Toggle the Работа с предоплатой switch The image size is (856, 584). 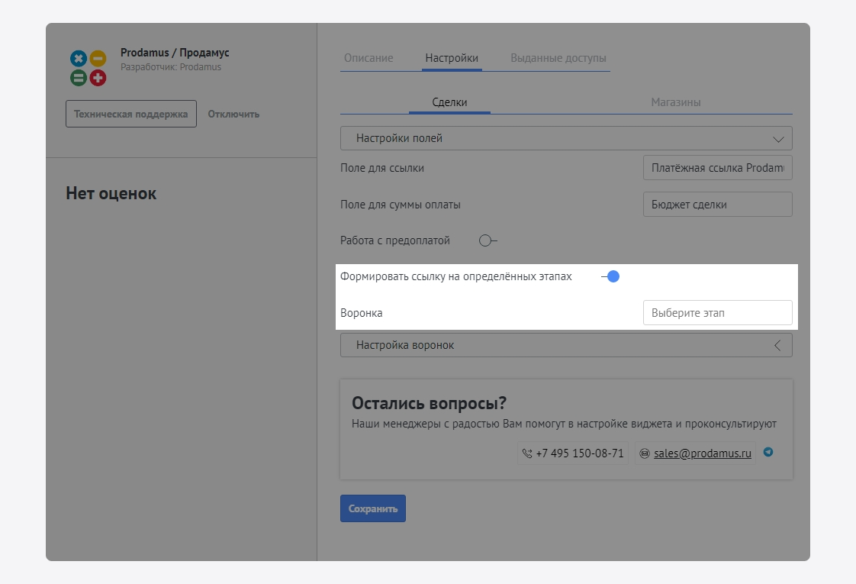click(x=488, y=240)
